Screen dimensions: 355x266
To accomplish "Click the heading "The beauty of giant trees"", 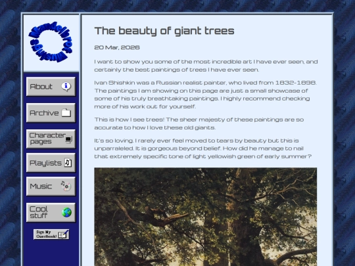I will [x=164, y=31].
